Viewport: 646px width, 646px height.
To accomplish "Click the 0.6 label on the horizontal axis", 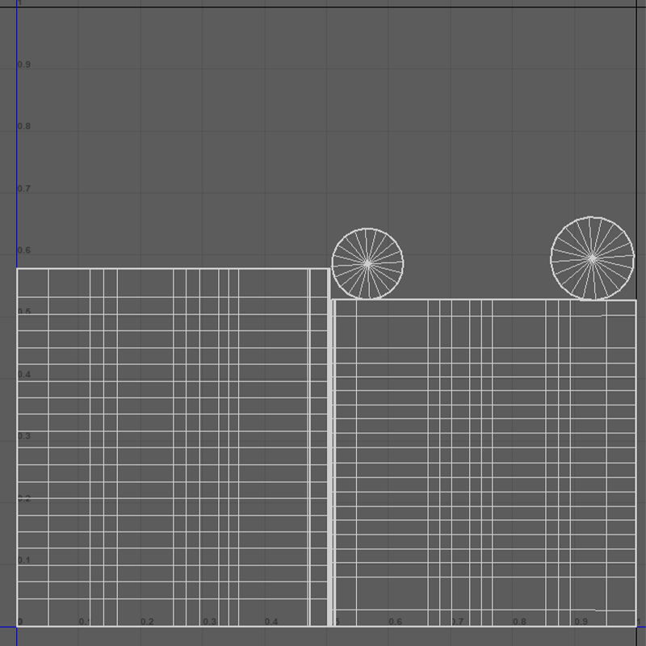I will pyautogui.click(x=395, y=621).
